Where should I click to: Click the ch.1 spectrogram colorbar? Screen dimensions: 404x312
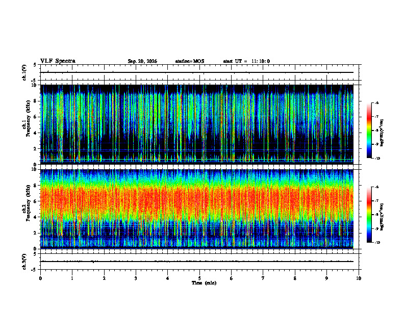coord(369,131)
